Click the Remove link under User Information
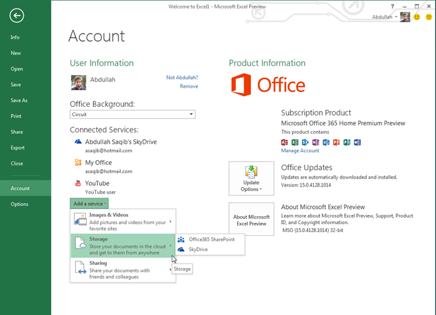436x315 pixels. point(189,86)
